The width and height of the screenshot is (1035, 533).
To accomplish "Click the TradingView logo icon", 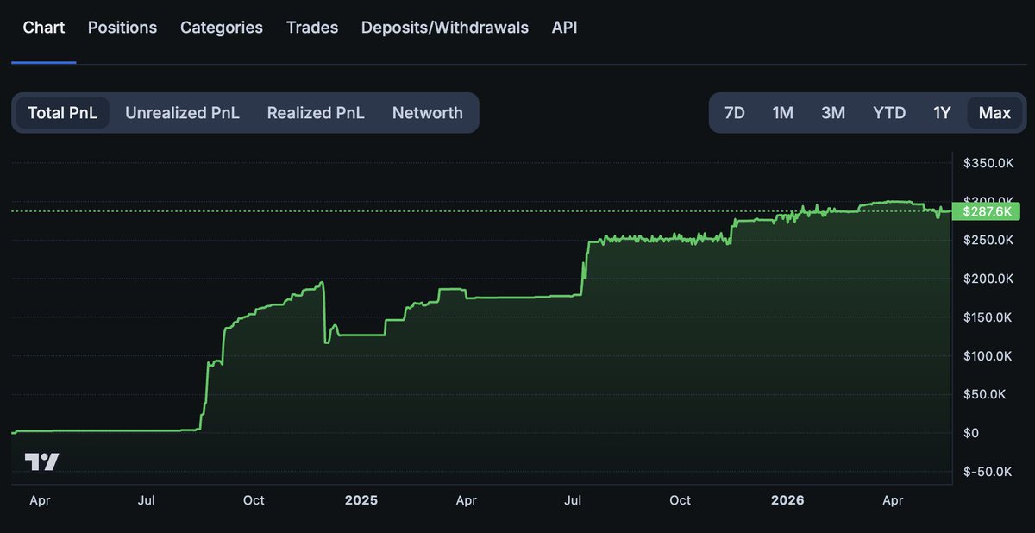I will (x=41, y=461).
